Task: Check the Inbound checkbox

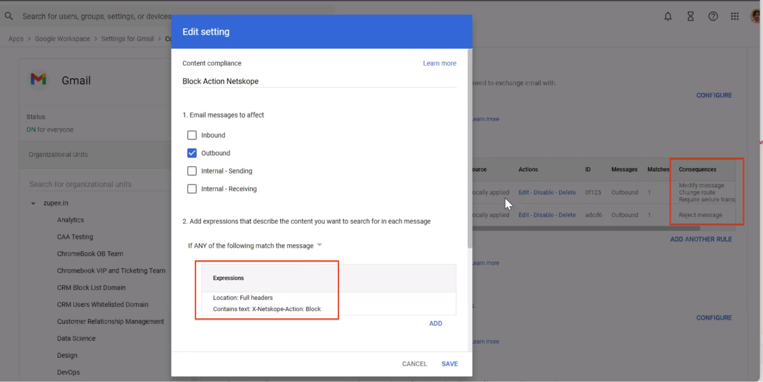Action: 192,135
